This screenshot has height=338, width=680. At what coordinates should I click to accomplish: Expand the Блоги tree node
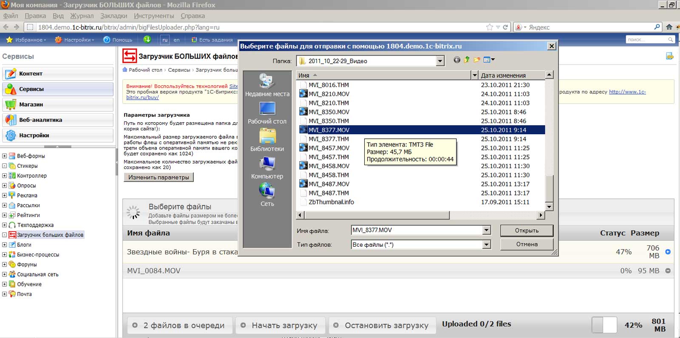click(4, 245)
